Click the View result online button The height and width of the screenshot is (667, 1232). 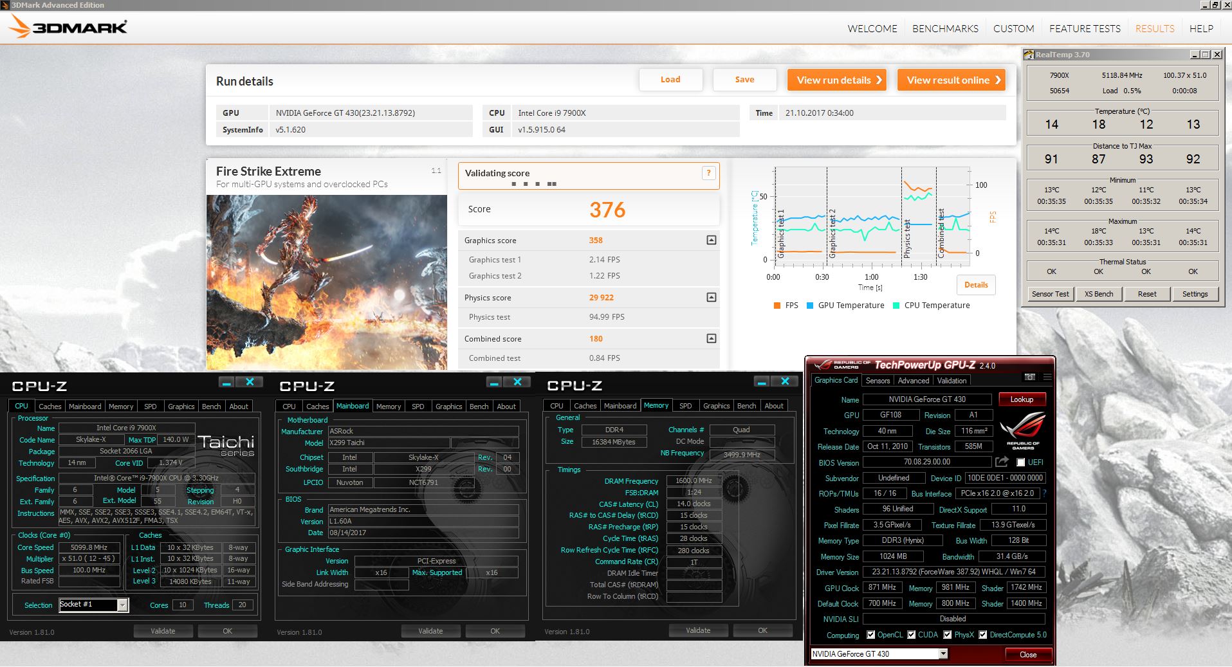coord(952,80)
